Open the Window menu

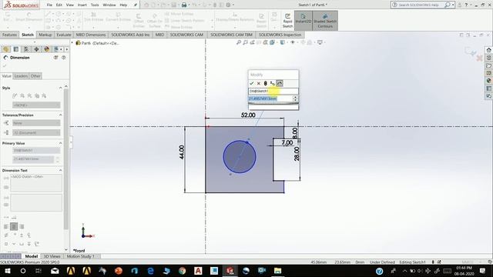pos(109,5)
